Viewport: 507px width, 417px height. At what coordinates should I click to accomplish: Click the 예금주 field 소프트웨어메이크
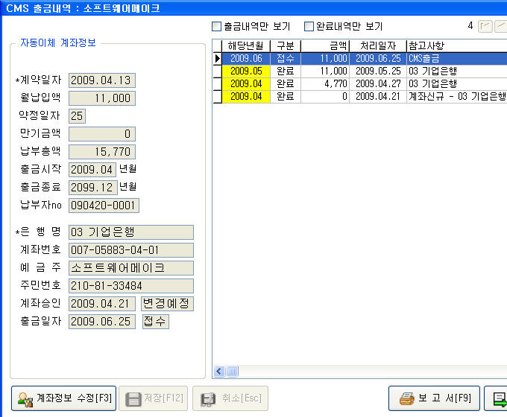coord(131,268)
